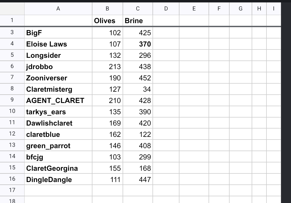Image resolution: width=291 pixels, height=203 pixels.
Task: Click the select-all corner box
Action: 12,9
